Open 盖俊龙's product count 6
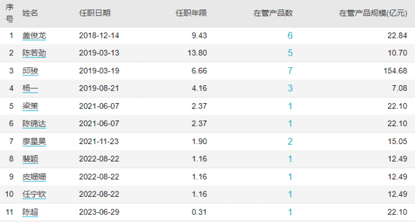415x222 pixels. click(x=290, y=35)
